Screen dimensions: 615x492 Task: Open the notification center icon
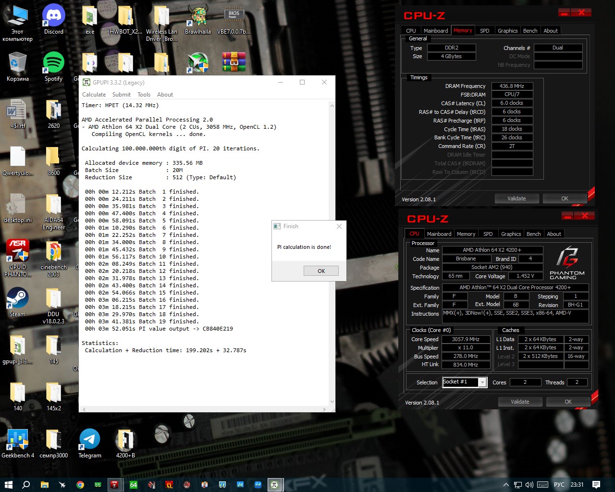(596, 484)
